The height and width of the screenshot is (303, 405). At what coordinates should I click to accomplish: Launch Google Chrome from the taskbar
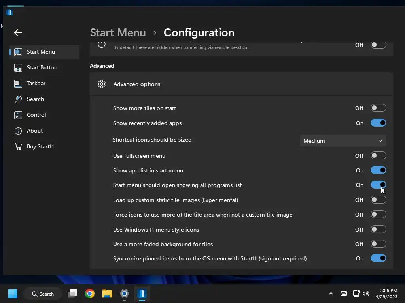[x=90, y=294]
